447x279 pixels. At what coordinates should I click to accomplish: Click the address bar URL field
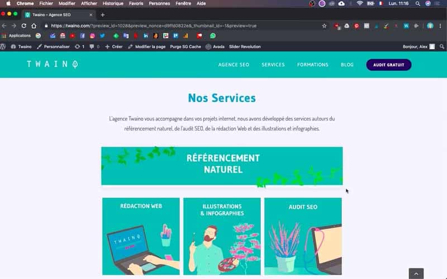tap(183, 26)
